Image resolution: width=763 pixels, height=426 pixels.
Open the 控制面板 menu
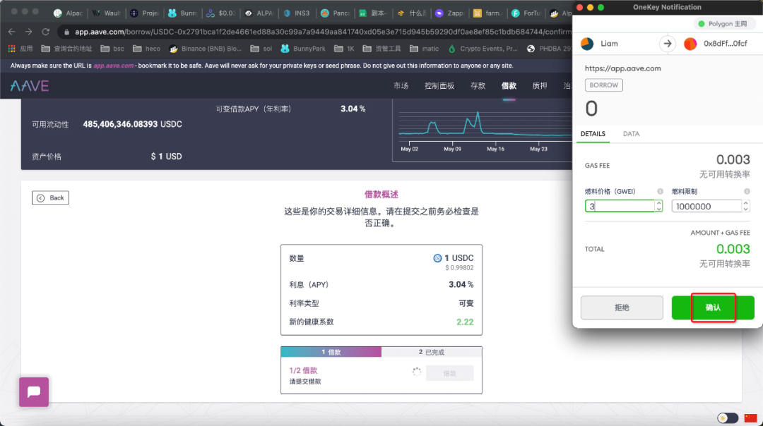coord(439,86)
